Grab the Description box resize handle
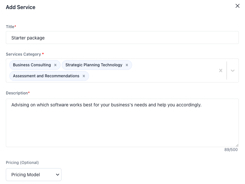 click(237, 146)
